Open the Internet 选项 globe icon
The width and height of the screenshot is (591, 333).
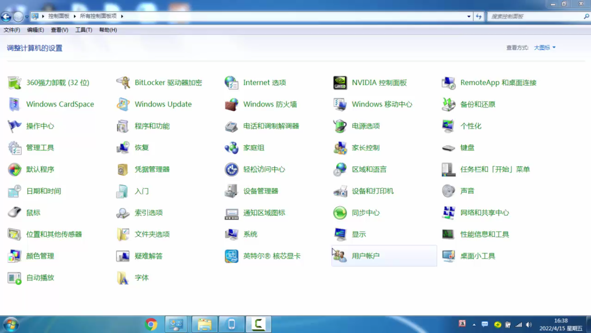[x=232, y=83]
